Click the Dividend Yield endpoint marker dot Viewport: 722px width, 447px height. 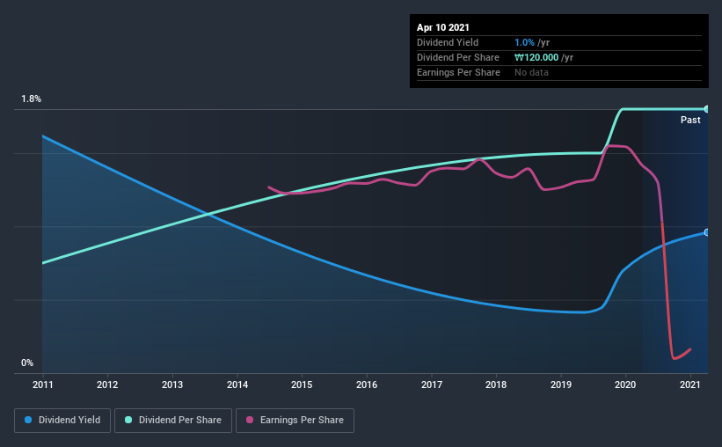706,232
